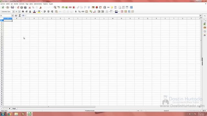The width and height of the screenshot is (207, 116).
Task: Click the Clone formatting paintbrush icon
Action: click(x=40, y=7)
